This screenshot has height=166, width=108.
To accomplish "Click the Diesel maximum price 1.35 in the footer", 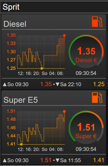I will point(46,84).
